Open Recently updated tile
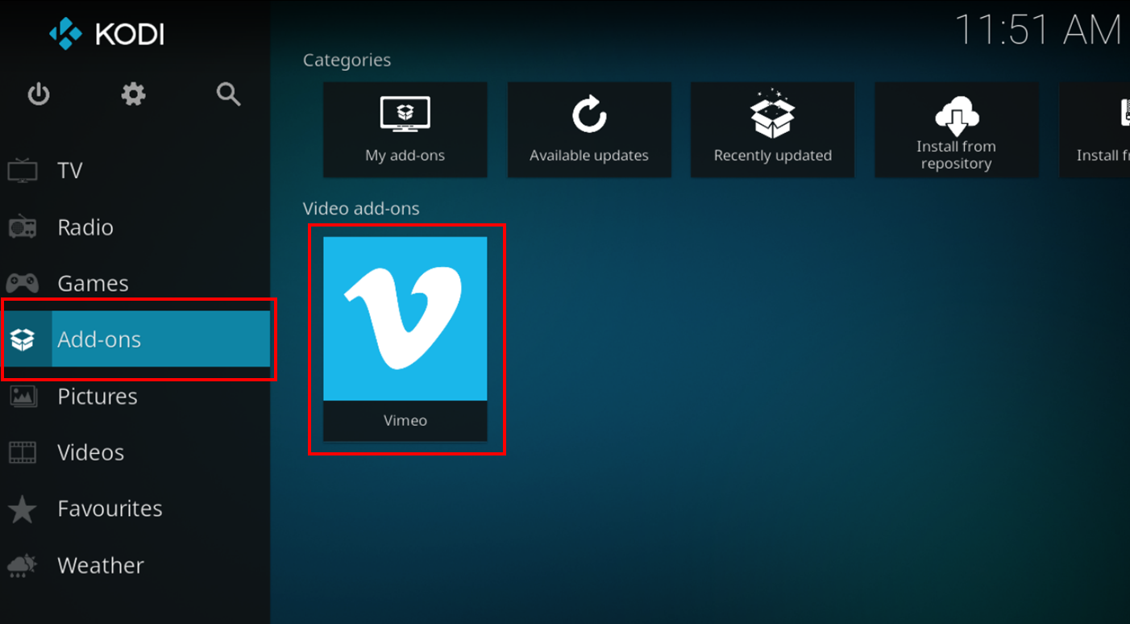The width and height of the screenshot is (1130, 624). (773, 130)
